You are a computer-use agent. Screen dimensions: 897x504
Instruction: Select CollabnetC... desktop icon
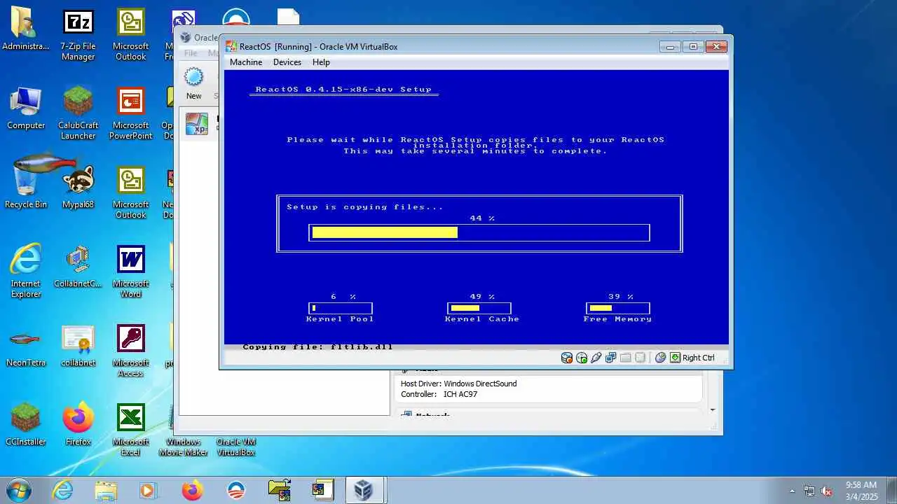[x=78, y=267]
